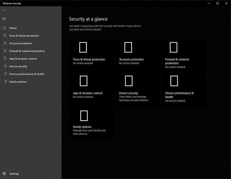Click 'No action needed.' under Account protection
This screenshot has width=231, height=179.
coord(129,63)
